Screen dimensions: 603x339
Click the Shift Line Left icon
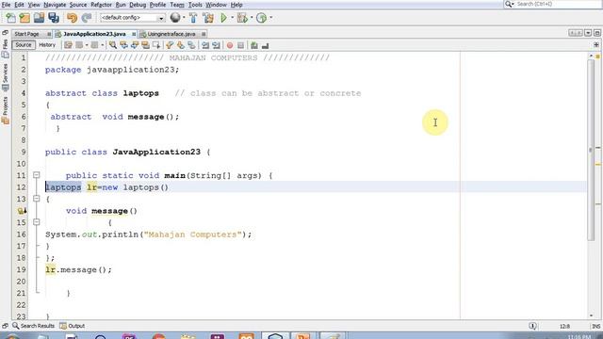205,45
